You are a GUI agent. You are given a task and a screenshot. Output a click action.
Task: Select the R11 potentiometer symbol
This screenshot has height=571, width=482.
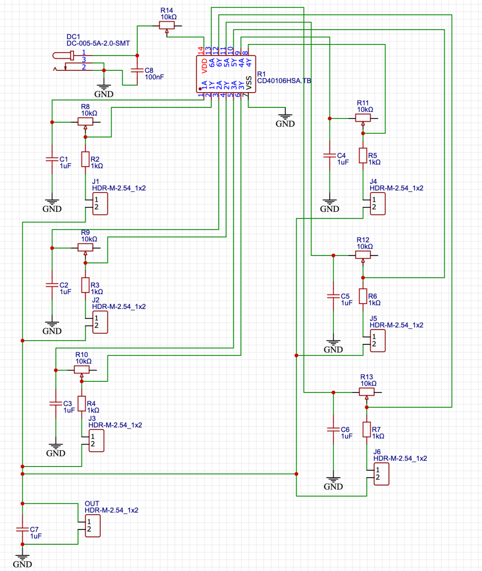coord(363,119)
